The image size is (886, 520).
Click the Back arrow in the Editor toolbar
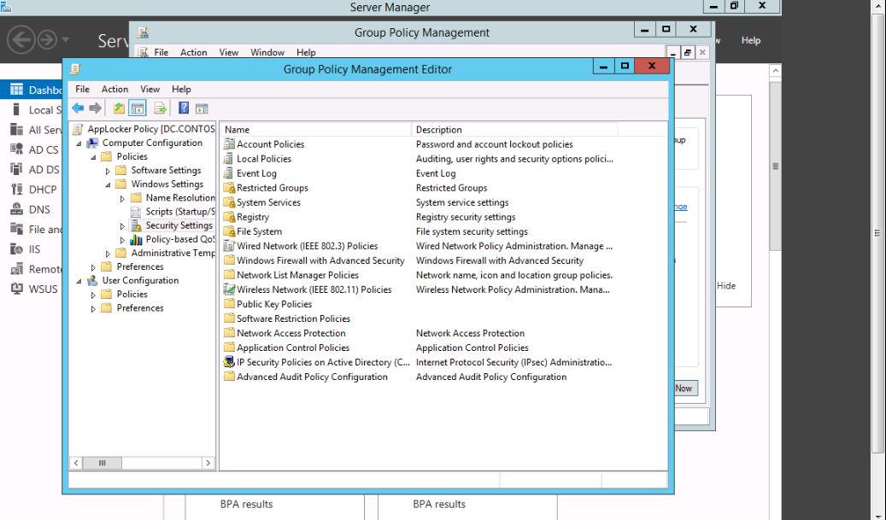click(78, 108)
